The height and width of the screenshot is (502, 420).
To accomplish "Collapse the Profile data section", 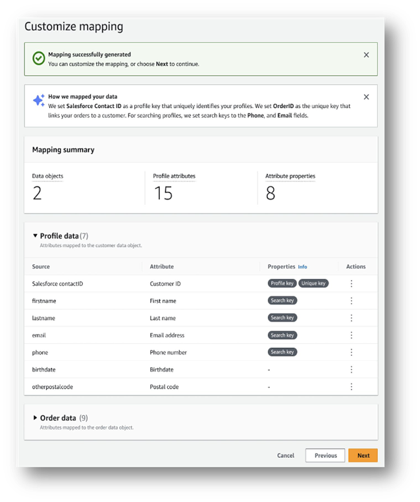I will coord(35,236).
